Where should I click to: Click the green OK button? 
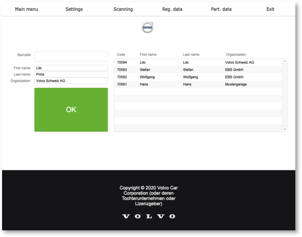tap(71, 110)
